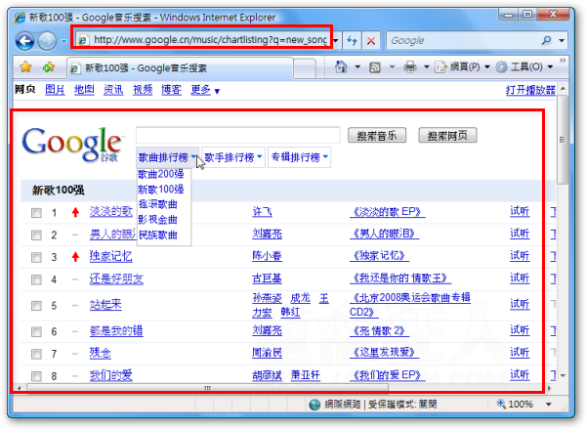Open the 網頁(P) page menu
This screenshot has height=429, width=586.
click(x=463, y=67)
